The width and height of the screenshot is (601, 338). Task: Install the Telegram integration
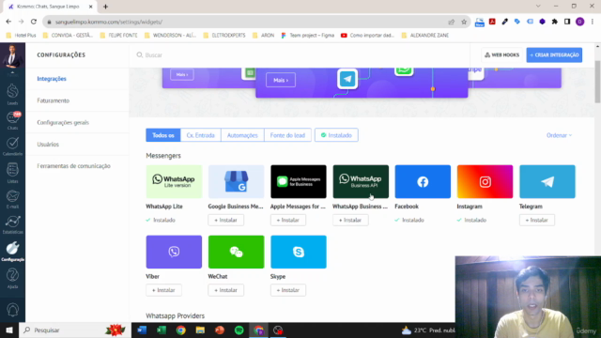[536, 220]
